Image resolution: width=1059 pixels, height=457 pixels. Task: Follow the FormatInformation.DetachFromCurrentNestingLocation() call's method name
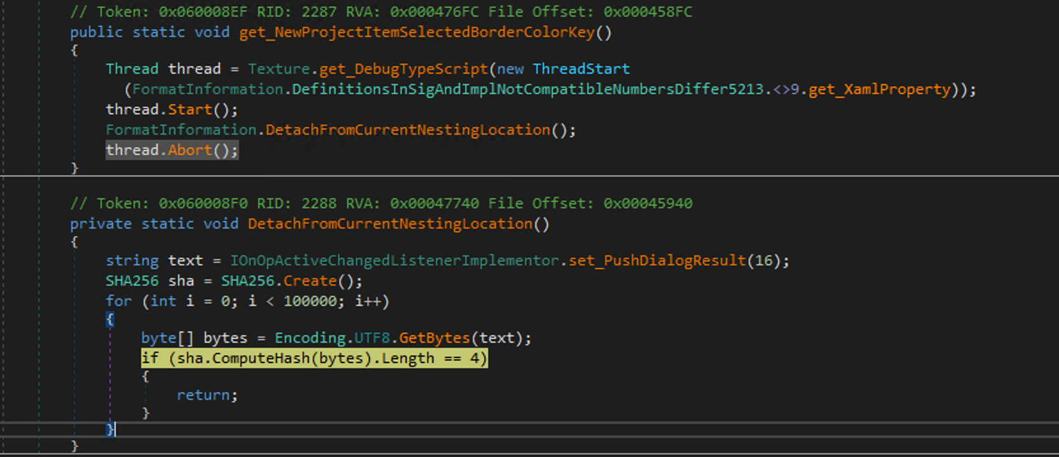click(x=407, y=129)
